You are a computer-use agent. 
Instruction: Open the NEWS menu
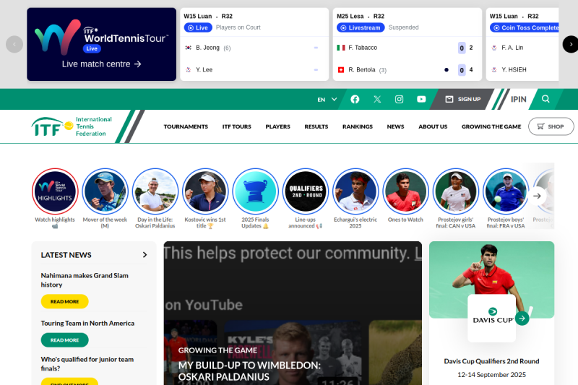point(395,126)
